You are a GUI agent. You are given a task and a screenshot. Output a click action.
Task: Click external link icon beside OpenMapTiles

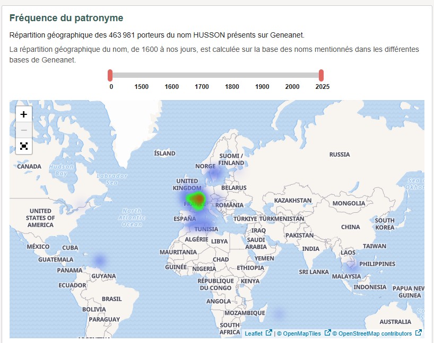[x=327, y=333]
